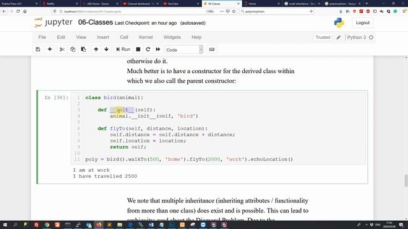Cut the selected cell
This screenshot has width=408, height=229.
click(62, 50)
